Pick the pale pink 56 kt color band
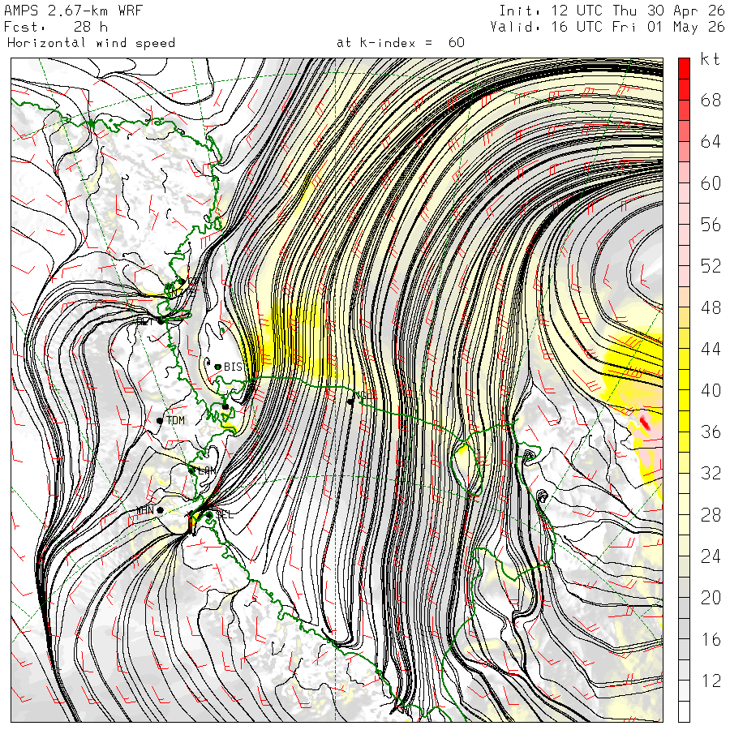Image resolution: width=730 pixels, height=730 pixels. 684,213
